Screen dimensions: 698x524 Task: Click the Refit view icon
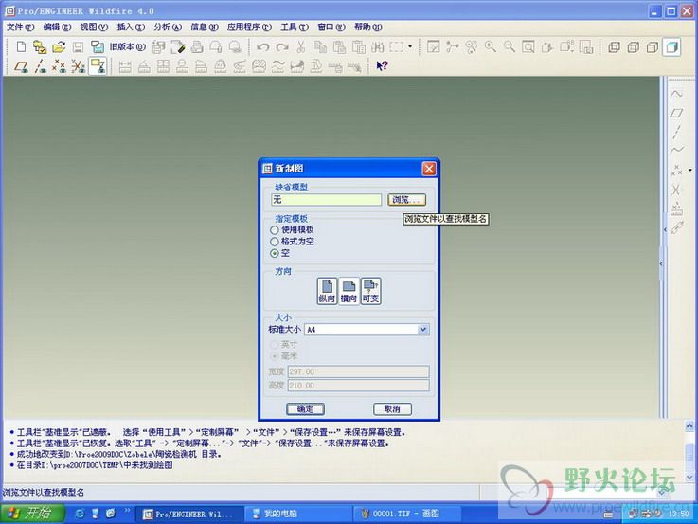tap(528, 46)
